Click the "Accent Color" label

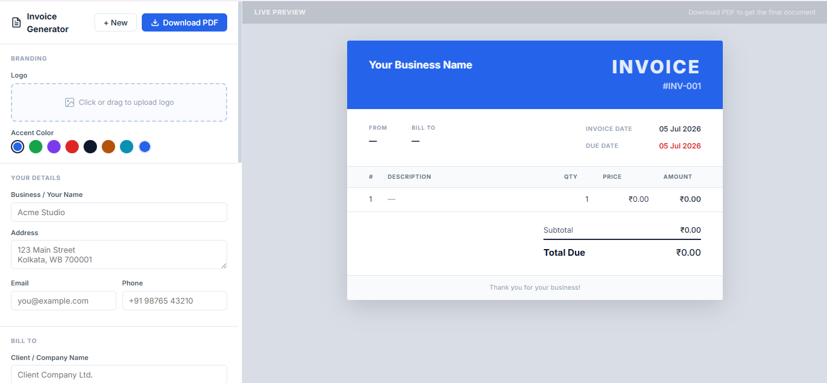pyautogui.click(x=32, y=133)
